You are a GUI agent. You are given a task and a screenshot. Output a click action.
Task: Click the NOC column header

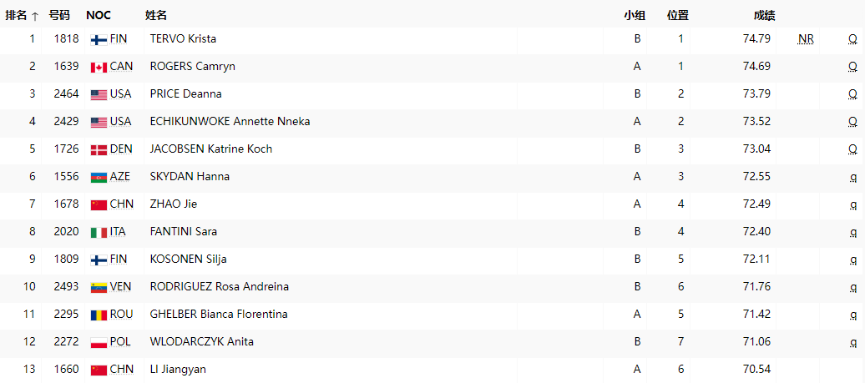coord(99,15)
